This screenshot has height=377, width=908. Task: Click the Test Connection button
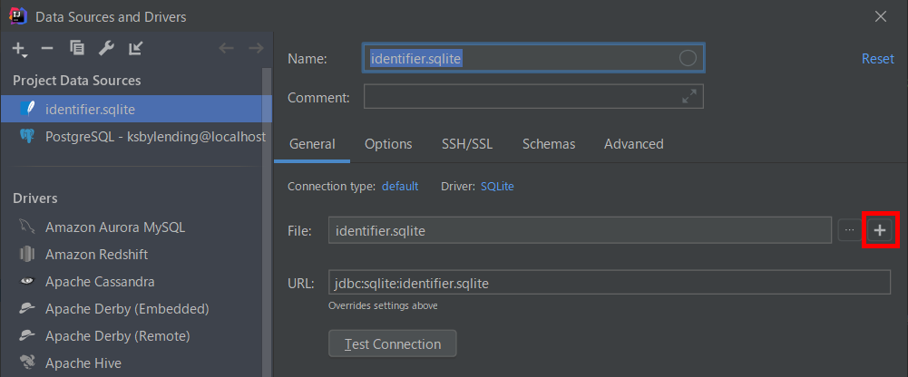coord(393,344)
